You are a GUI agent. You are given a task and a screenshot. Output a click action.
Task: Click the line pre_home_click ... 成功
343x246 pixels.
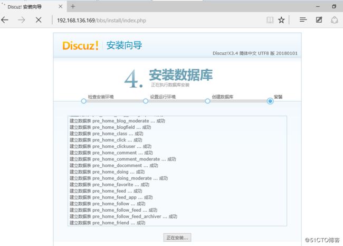tap(106, 140)
